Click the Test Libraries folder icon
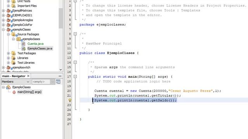Screen dimensions: 248x139 14,63
